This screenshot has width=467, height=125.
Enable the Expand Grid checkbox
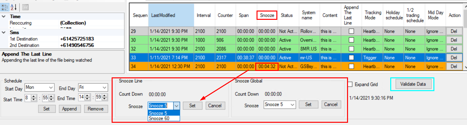(x=350, y=84)
